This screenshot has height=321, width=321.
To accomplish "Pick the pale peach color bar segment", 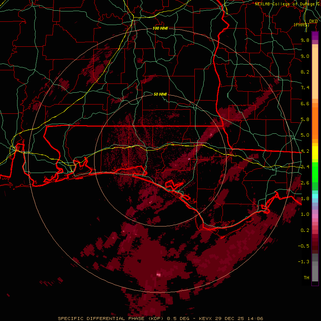I will click(315, 73).
